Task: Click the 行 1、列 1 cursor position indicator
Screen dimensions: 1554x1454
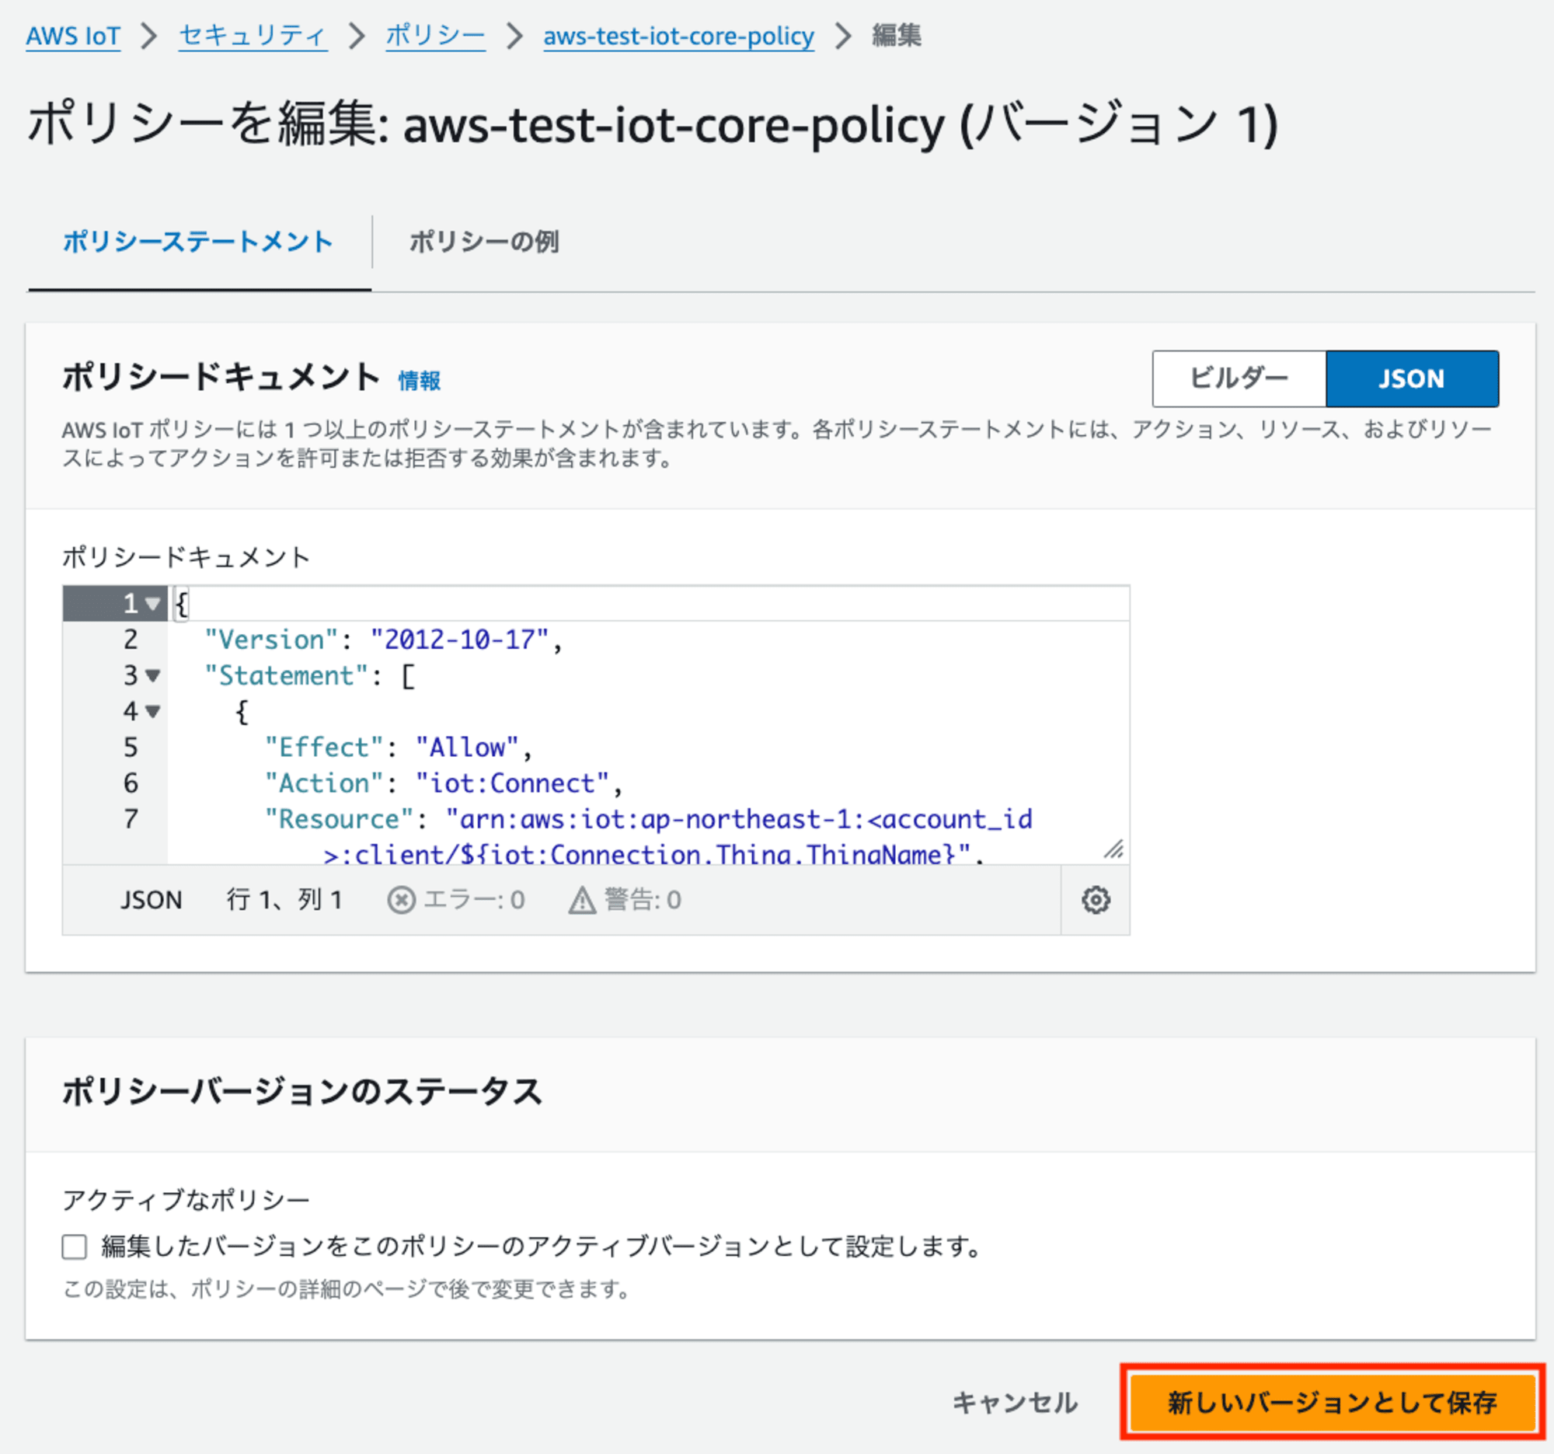Action: coord(284,901)
